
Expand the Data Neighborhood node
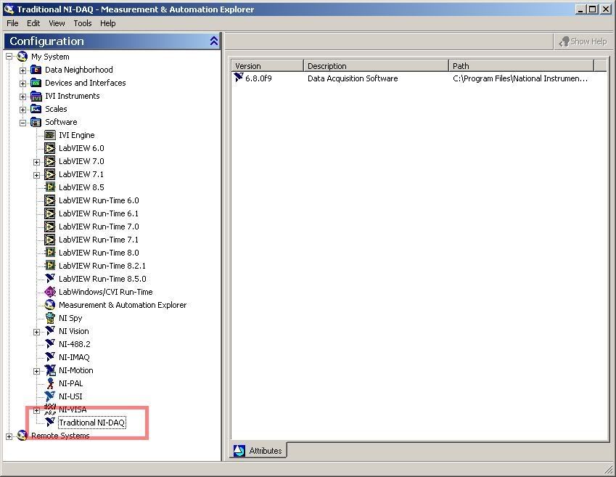[x=22, y=70]
